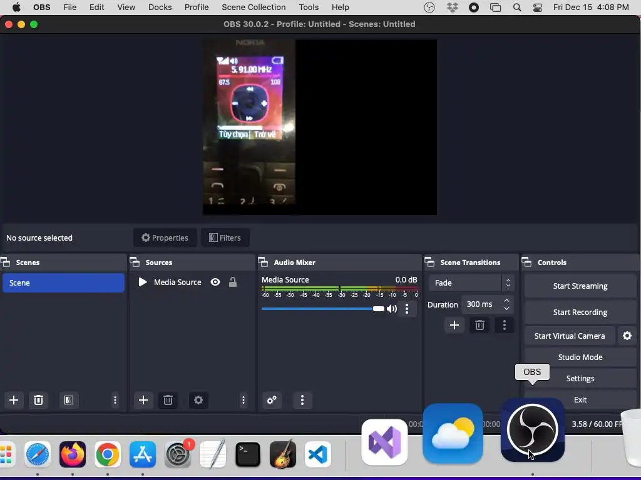Open source properties gear in Sources
The width and height of the screenshot is (641, 480).
(198, 400)
